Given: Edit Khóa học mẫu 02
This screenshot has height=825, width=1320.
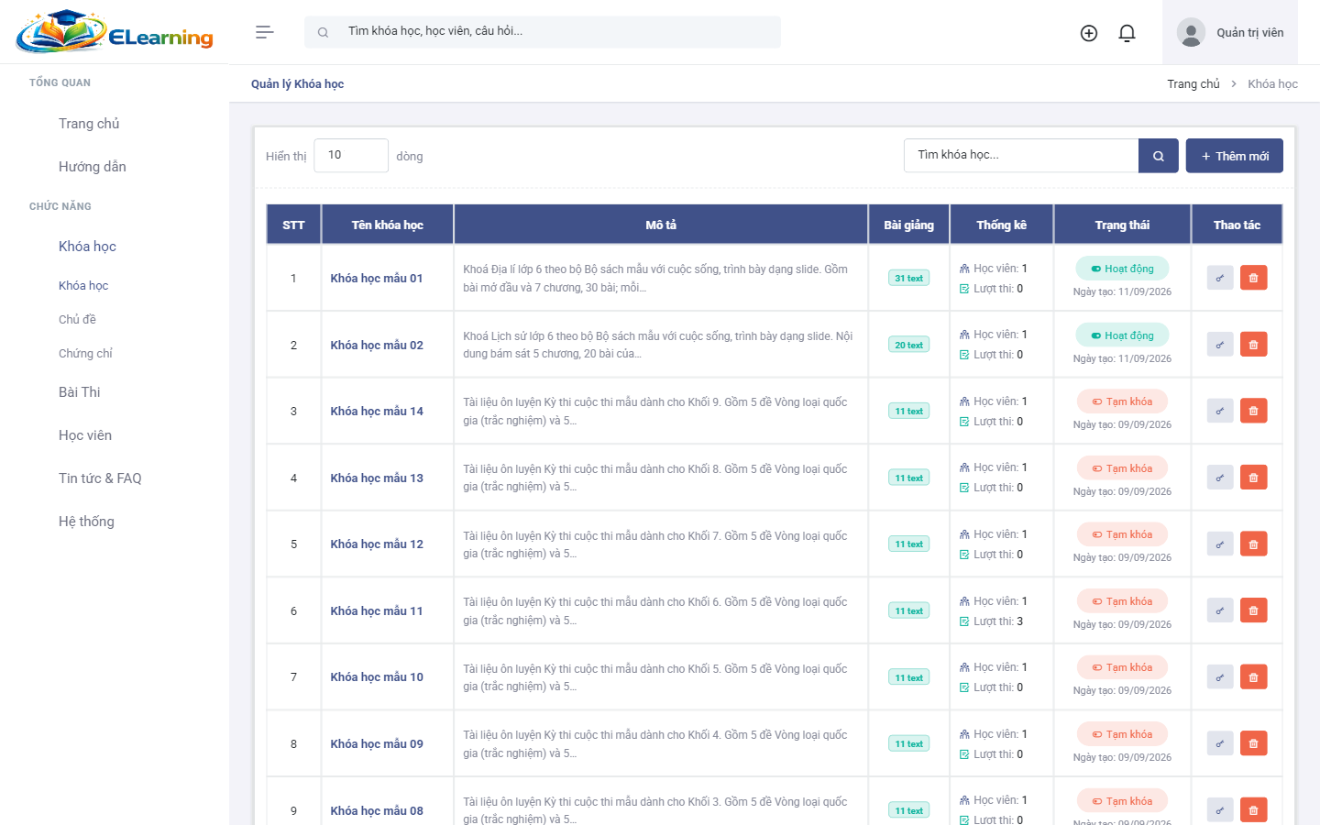Looking at the screenshot, I should tap(1220, 345).
